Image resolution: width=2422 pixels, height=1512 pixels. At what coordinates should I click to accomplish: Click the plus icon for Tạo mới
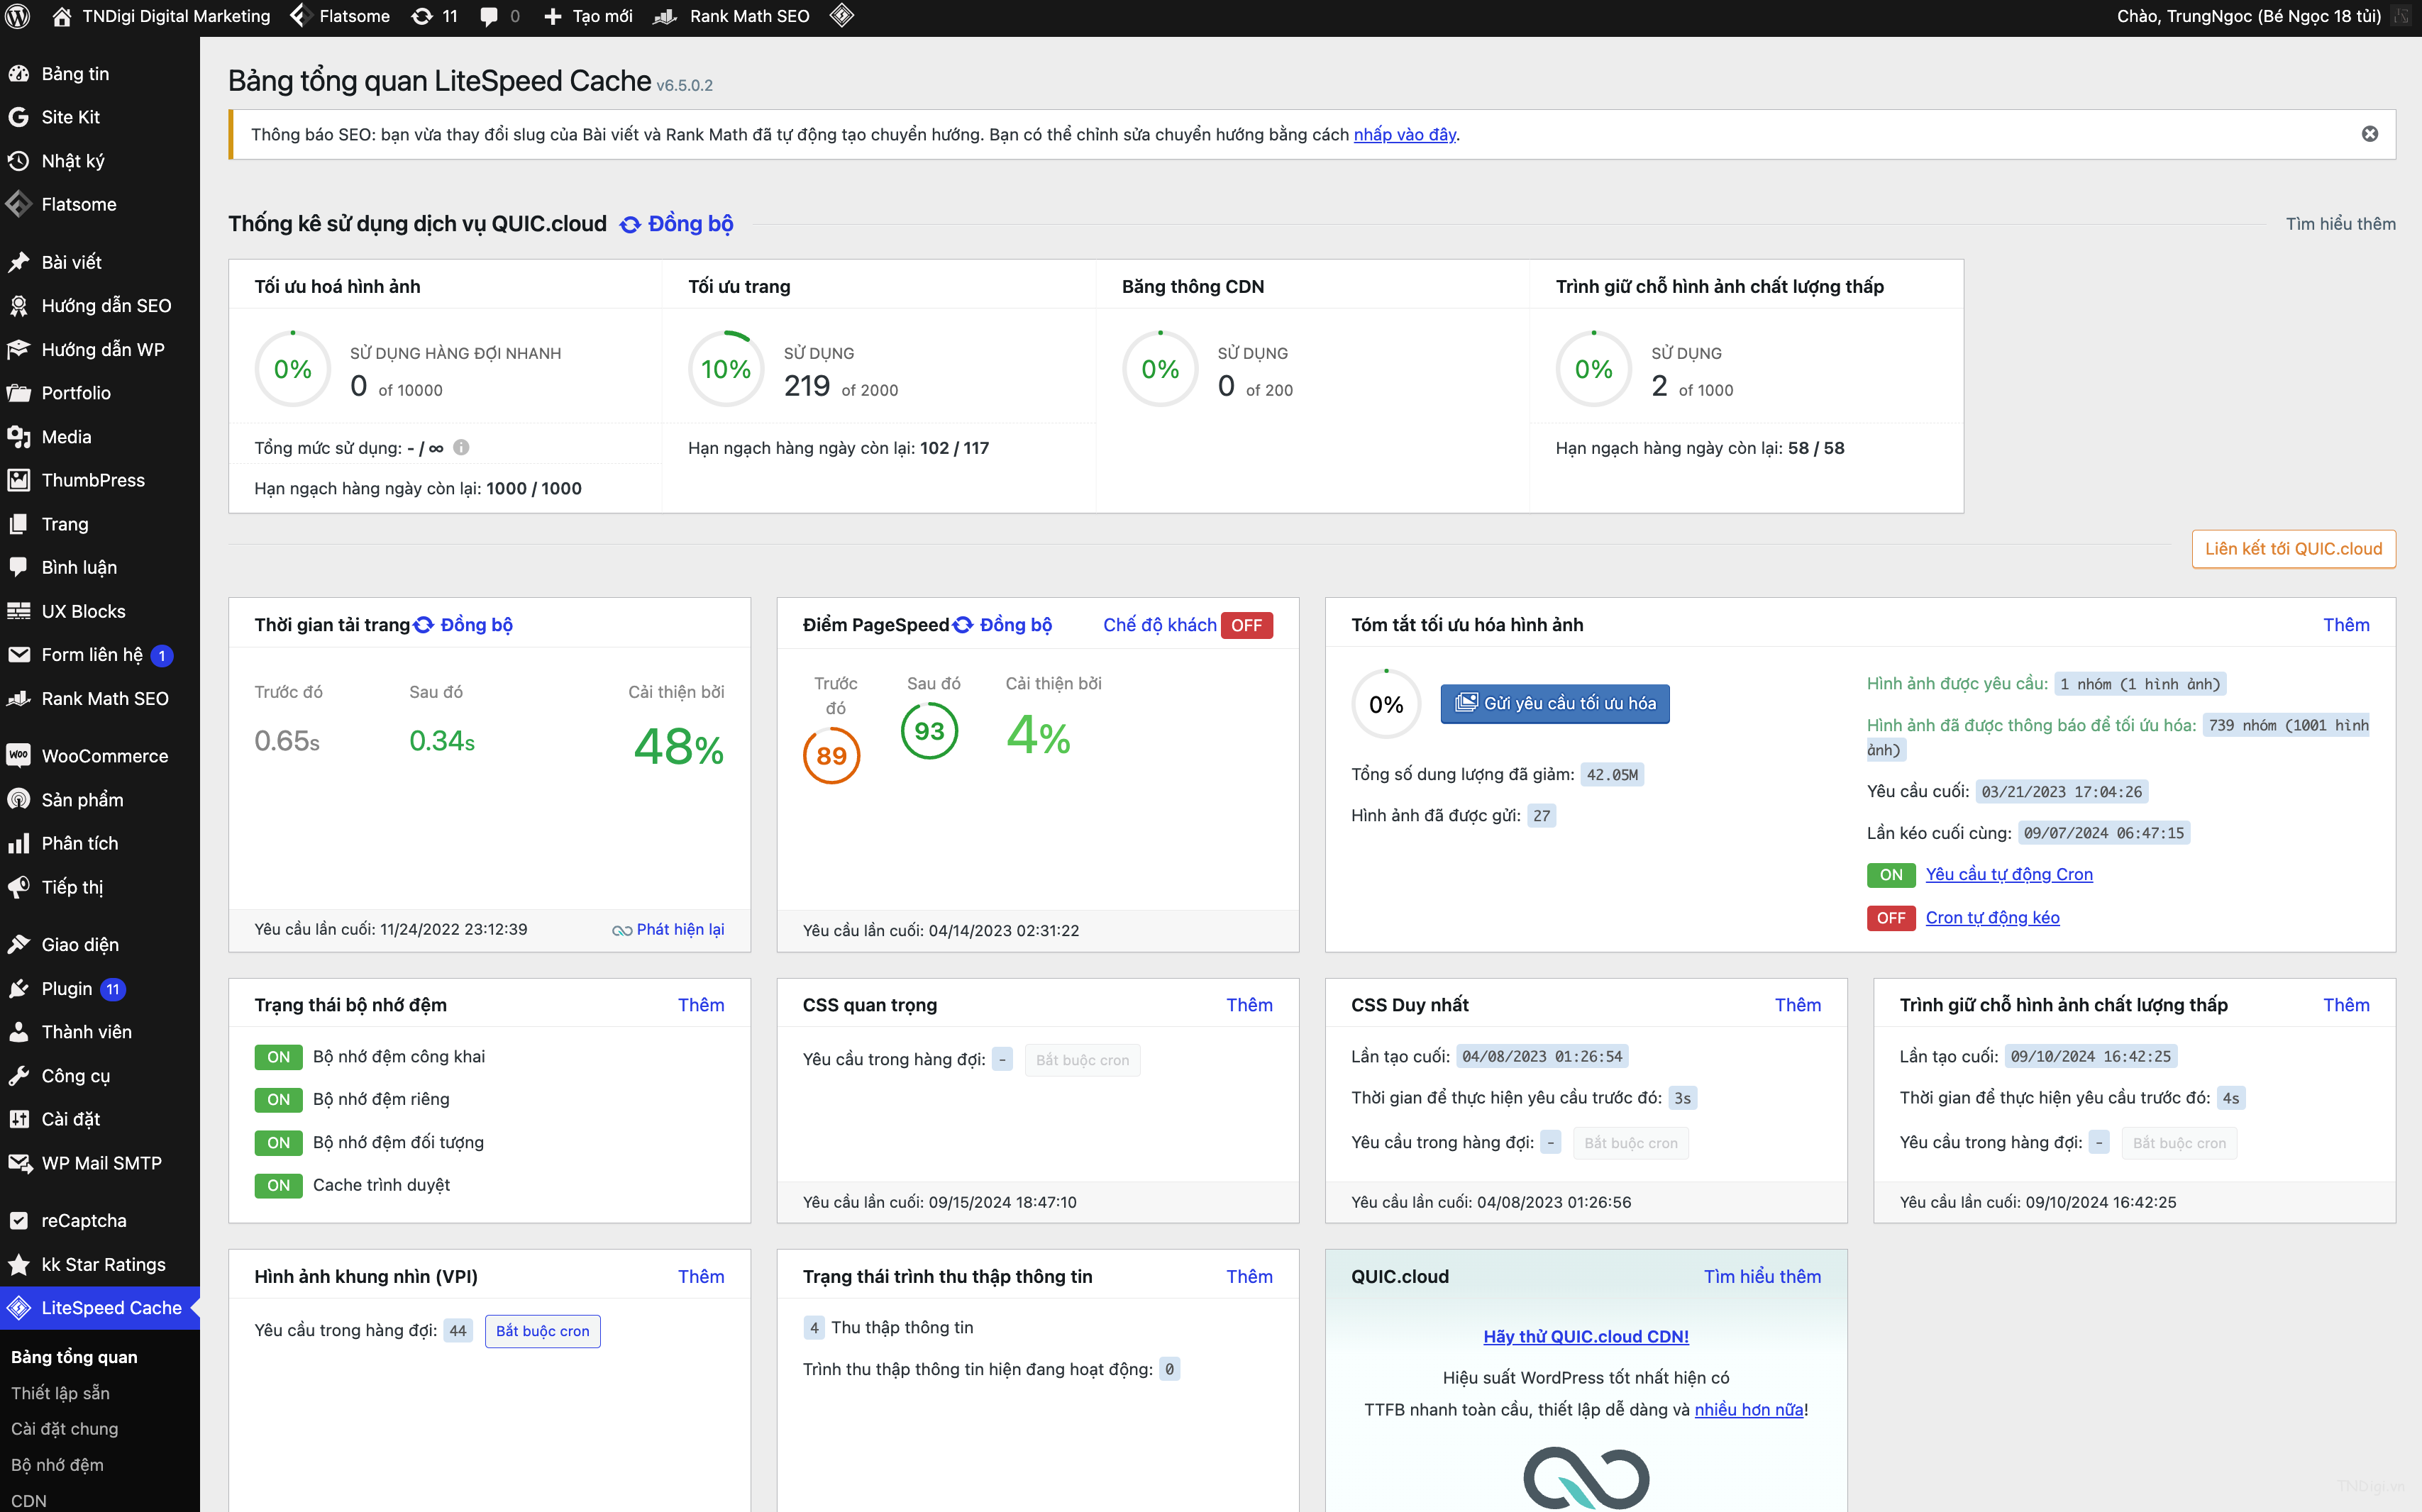[552, 16]
